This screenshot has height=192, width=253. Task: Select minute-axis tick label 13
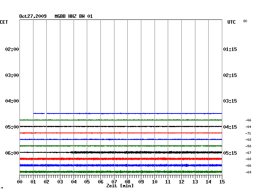[x=195, y=182]
